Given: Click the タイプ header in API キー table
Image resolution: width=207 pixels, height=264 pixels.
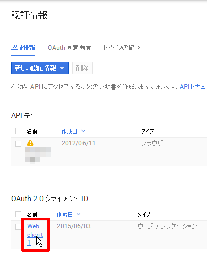Looking at the screenshot, I should (x=147, y=131).
